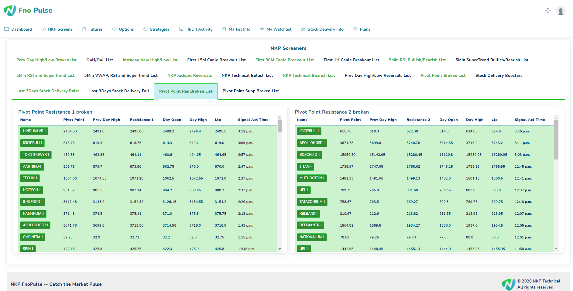Click the NKP Screens nav icon
Viewport: 573px width, 291px height.
click(x=43, y=29)
